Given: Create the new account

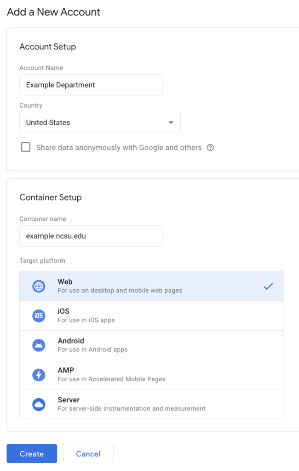Looking at the screenshot, I should pos(31,454).
